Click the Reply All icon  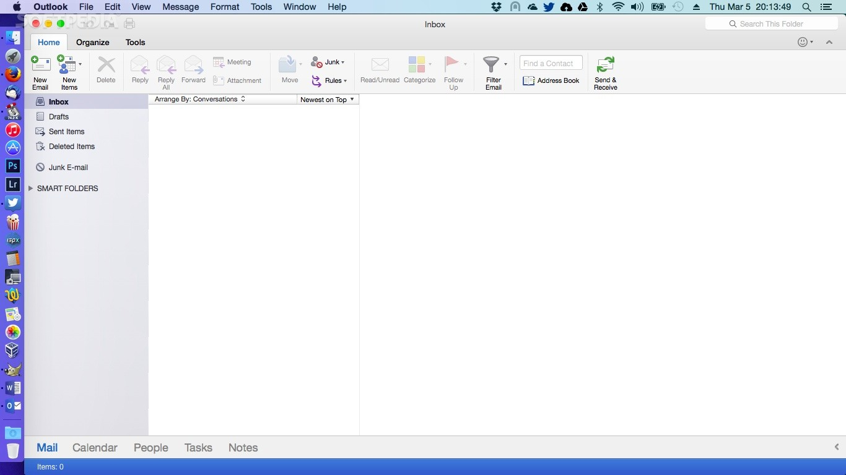[166, 64]
